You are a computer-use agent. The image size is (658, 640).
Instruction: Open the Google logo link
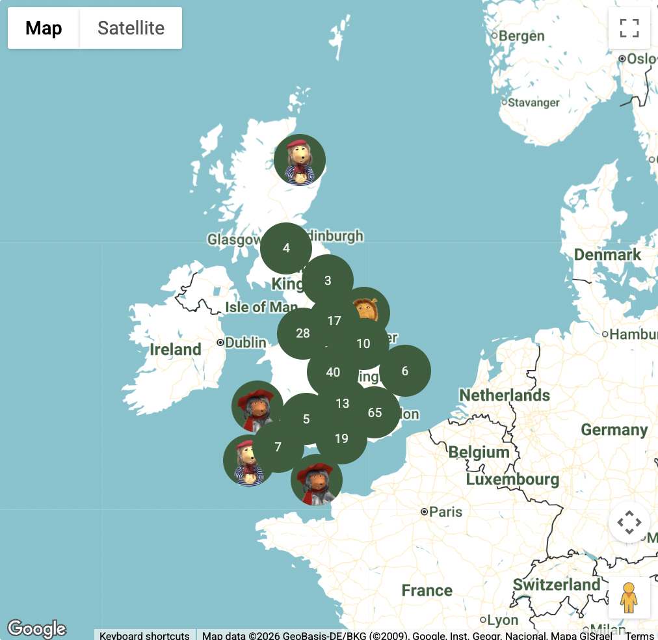tap(37, 629)
